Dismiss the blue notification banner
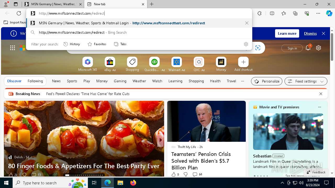This screenshot has height=188, width=335. point(310,33)
